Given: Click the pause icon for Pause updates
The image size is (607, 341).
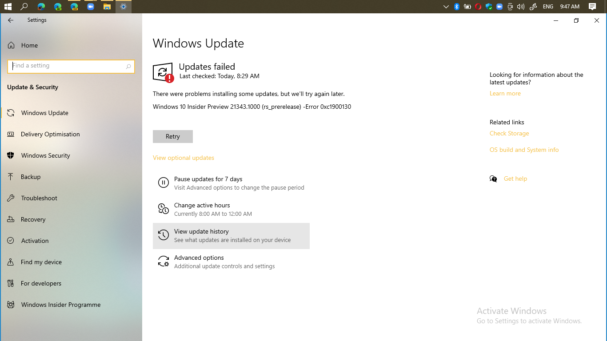Looking at the screenshot, I should pyautogui.click(x=164, y=182).
